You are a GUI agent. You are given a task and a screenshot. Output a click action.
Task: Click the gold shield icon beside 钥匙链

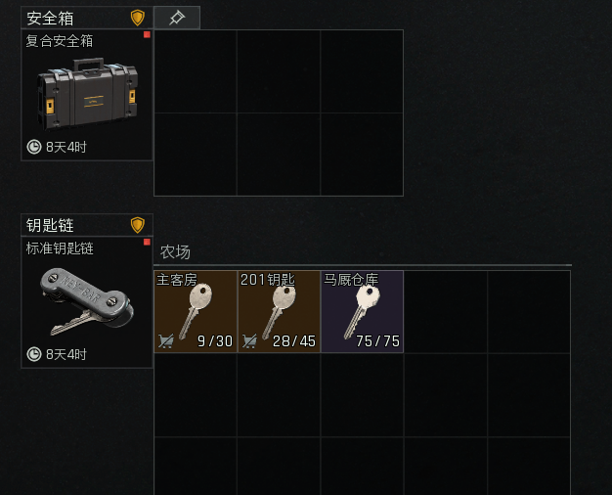point(138,225)
